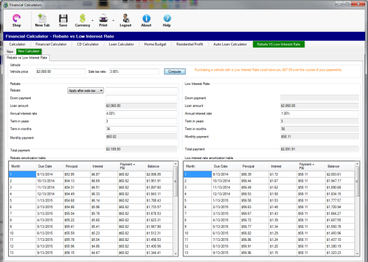368x262 pixels.
Task: Click the Rebate table Balance header
Action: (159, 166)
